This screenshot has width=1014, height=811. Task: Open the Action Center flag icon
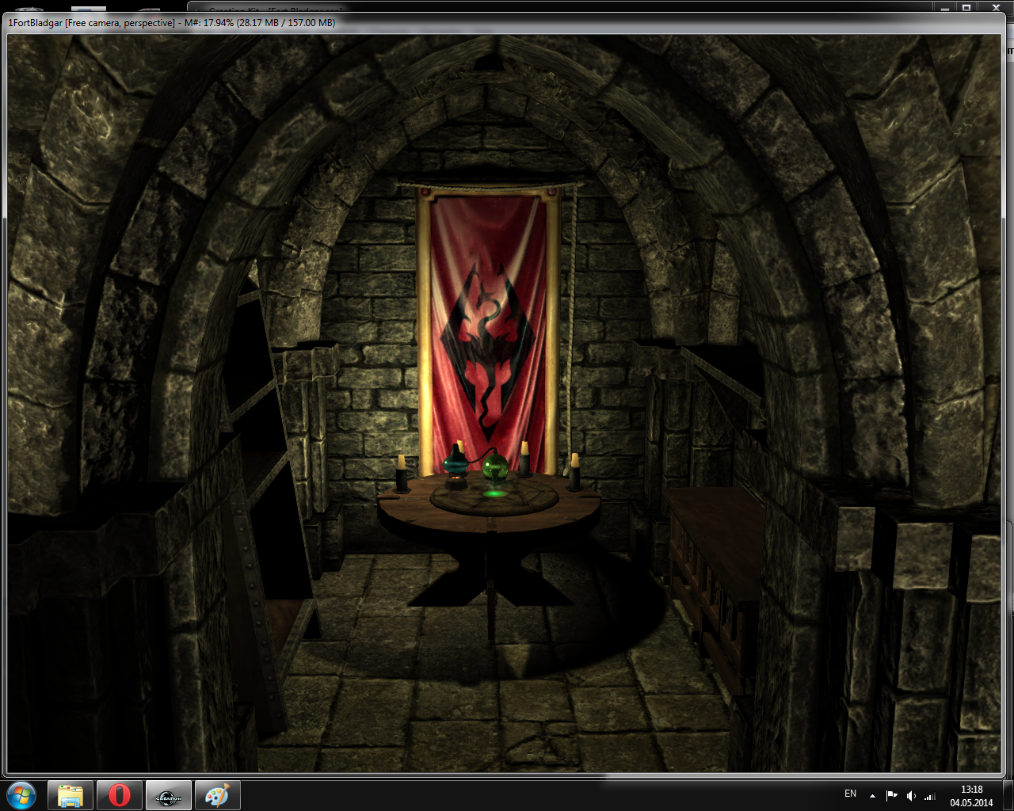(891, 796)
